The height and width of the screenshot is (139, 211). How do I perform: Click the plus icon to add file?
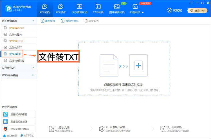(138, 65)
